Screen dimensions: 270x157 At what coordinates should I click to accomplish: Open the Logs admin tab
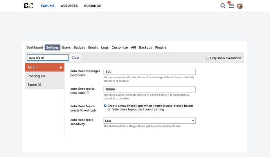tap(105, 47)
